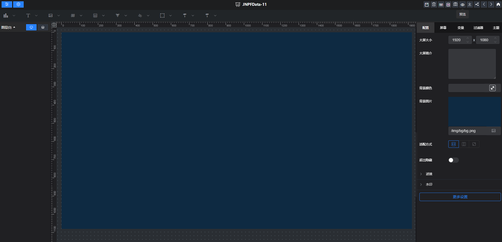Click the save icon in top toolbar
The height and width of the screenshot is (242, 502).
pyautogui.click(x=427, y=4)
